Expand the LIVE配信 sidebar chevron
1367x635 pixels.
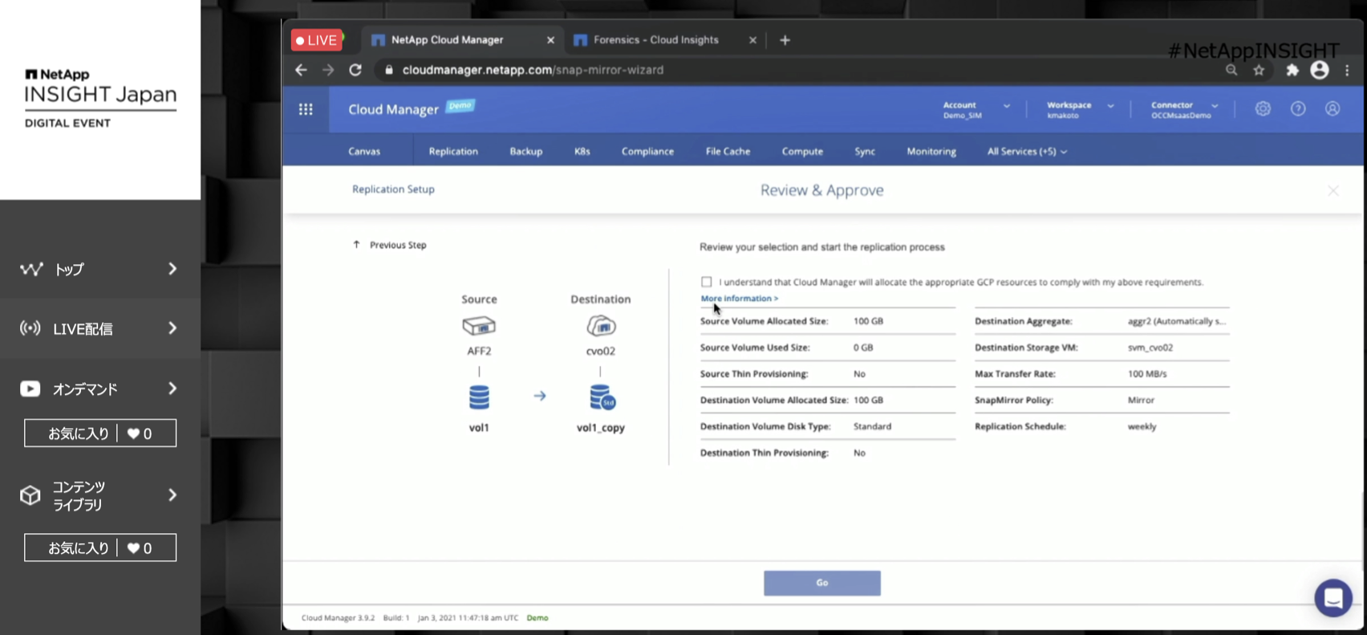(x=172, y=328)
